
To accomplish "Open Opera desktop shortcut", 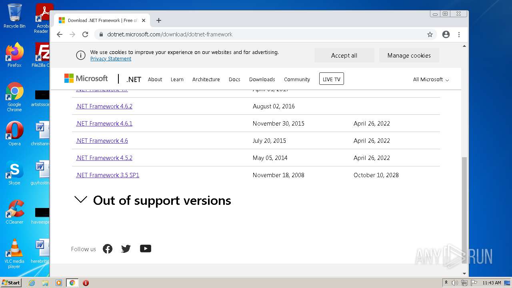I will [14, 134].
